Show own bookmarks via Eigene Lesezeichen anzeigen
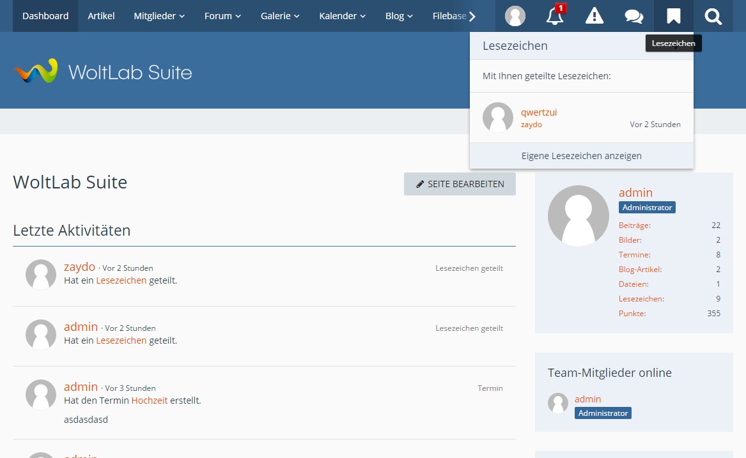Image resolution: width=746 pixels, height=458 pixels. [581, 156]
